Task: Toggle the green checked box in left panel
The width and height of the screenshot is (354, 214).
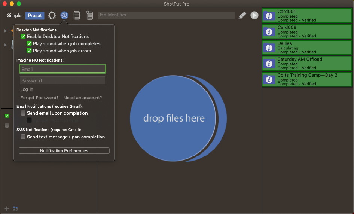Action: click(x=7, y=116)
